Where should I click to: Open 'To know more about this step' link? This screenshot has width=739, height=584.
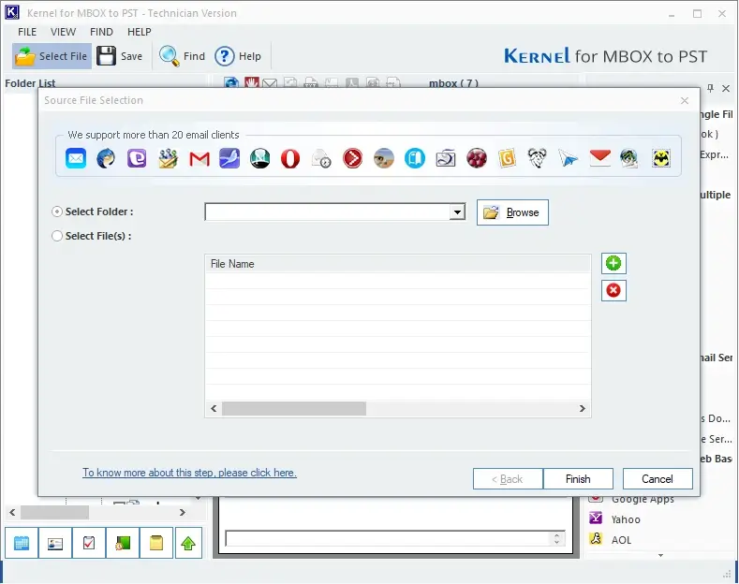[189, 473]
